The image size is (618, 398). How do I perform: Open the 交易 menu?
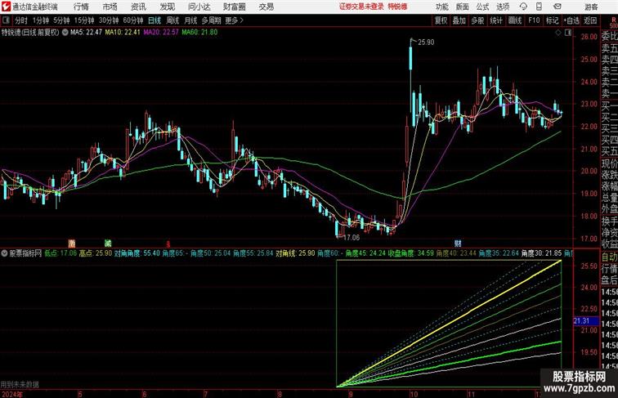click(x=266, y=7)
